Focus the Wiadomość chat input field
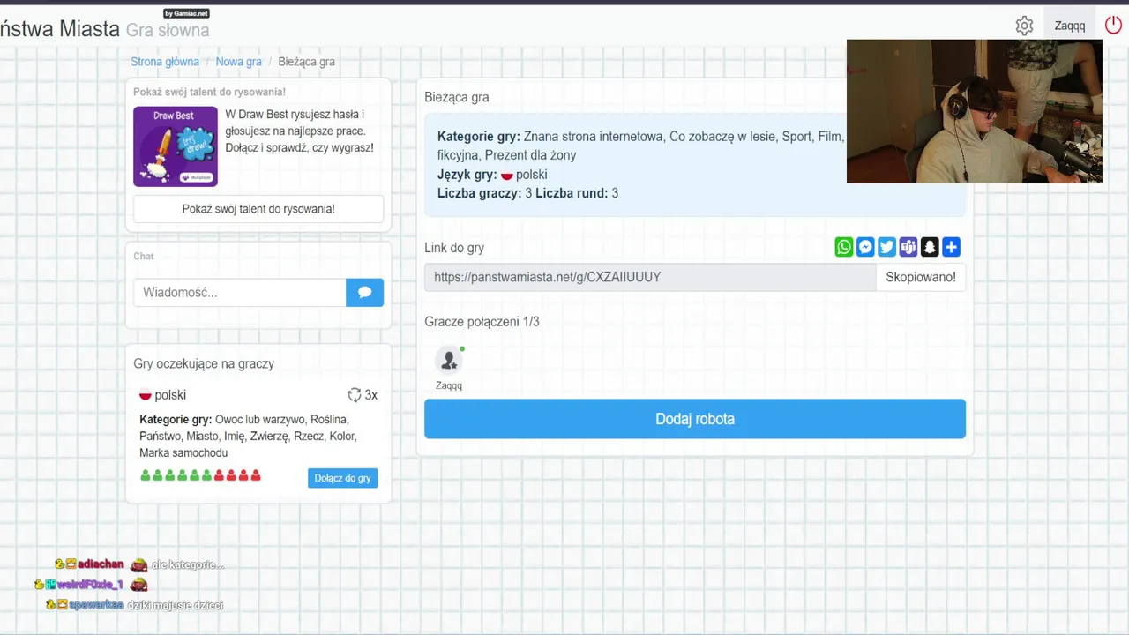 (240, 293)
